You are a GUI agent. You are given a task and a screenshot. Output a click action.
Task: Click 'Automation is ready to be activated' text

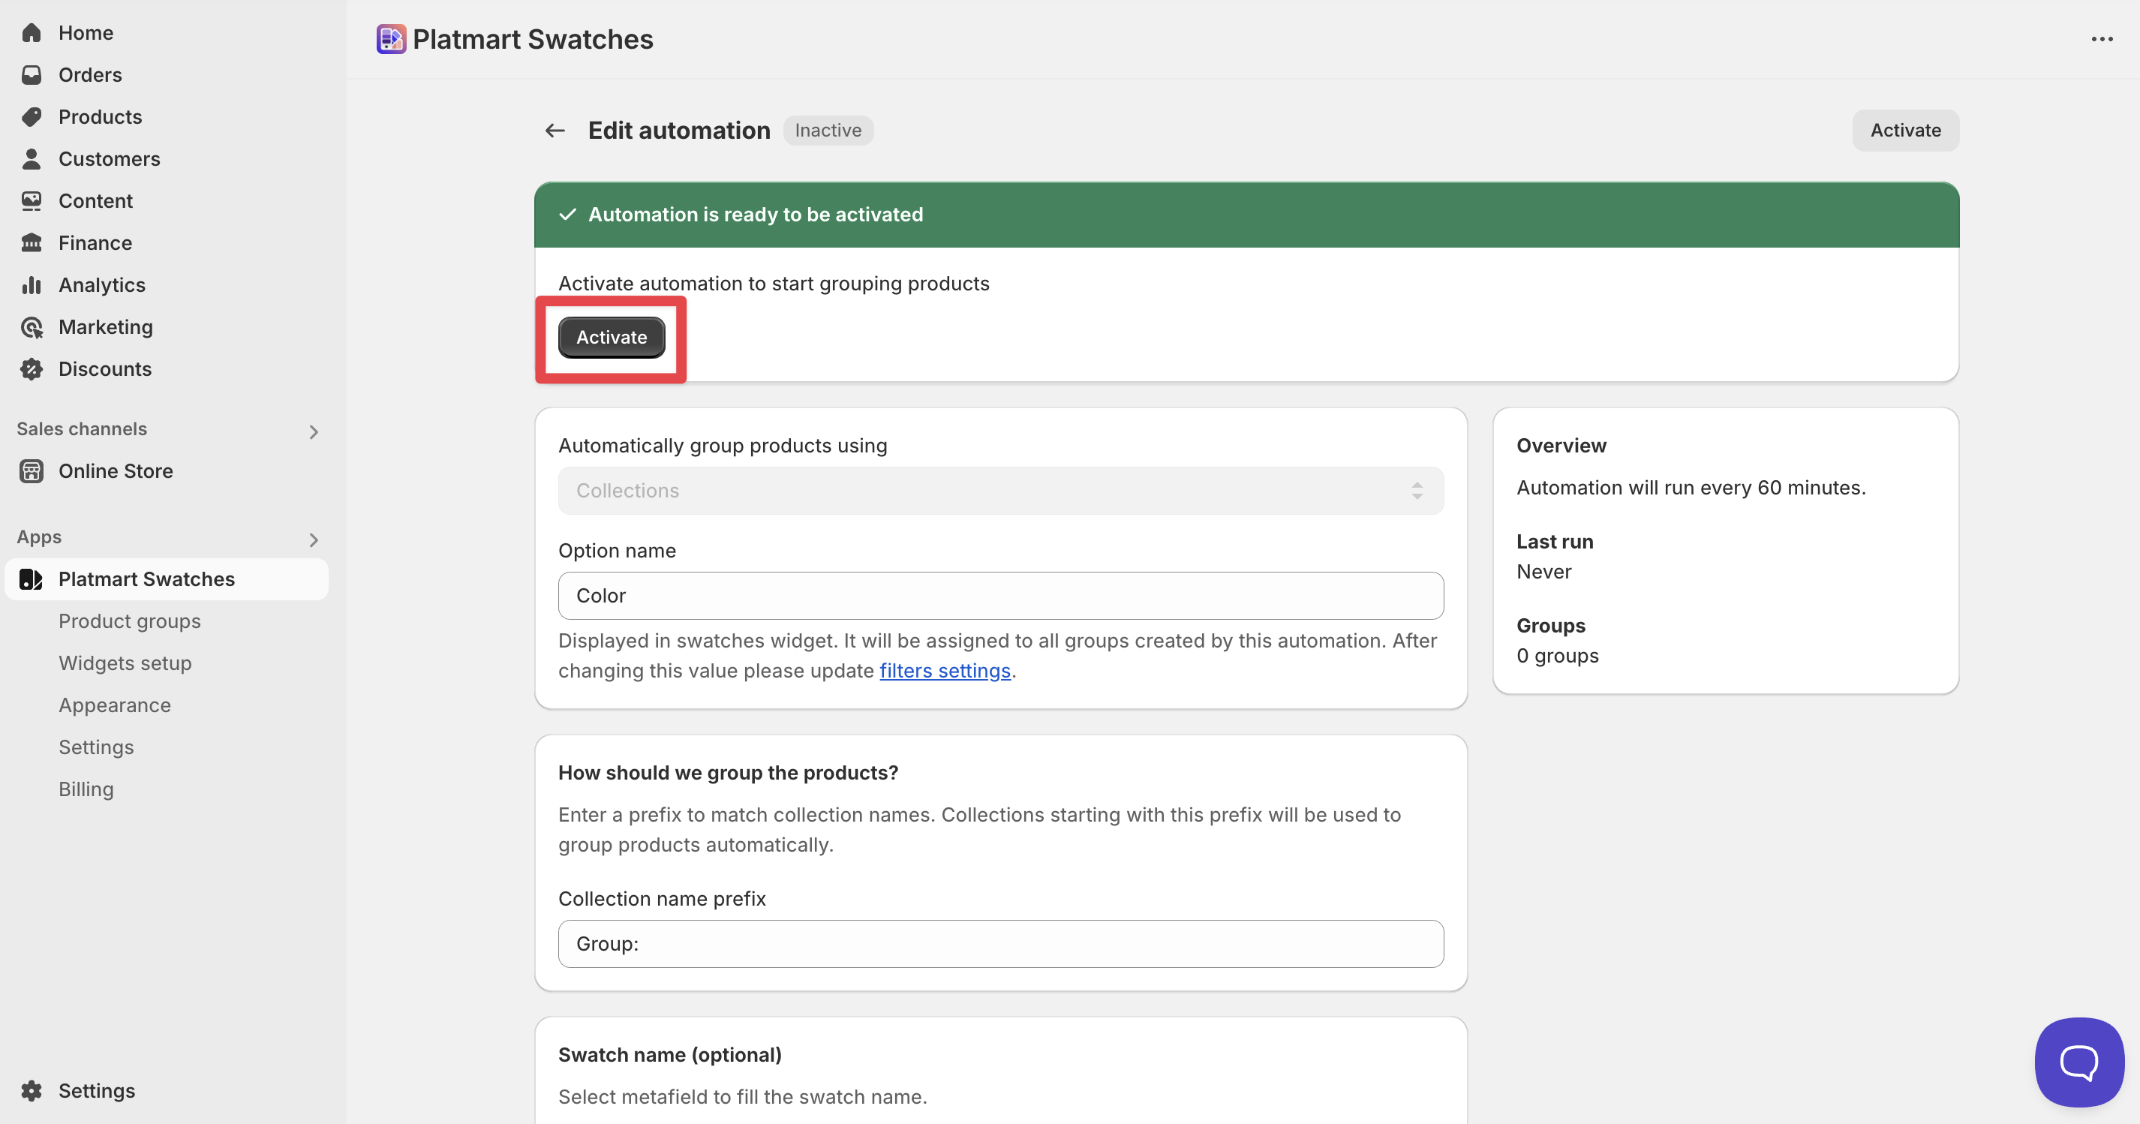point(755,215)
